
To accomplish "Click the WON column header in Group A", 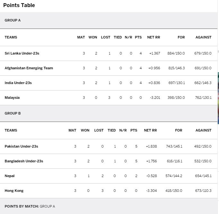I will [93, 38].
